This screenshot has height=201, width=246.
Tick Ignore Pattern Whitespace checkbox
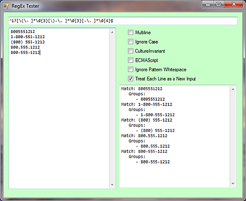click(131, 69)
